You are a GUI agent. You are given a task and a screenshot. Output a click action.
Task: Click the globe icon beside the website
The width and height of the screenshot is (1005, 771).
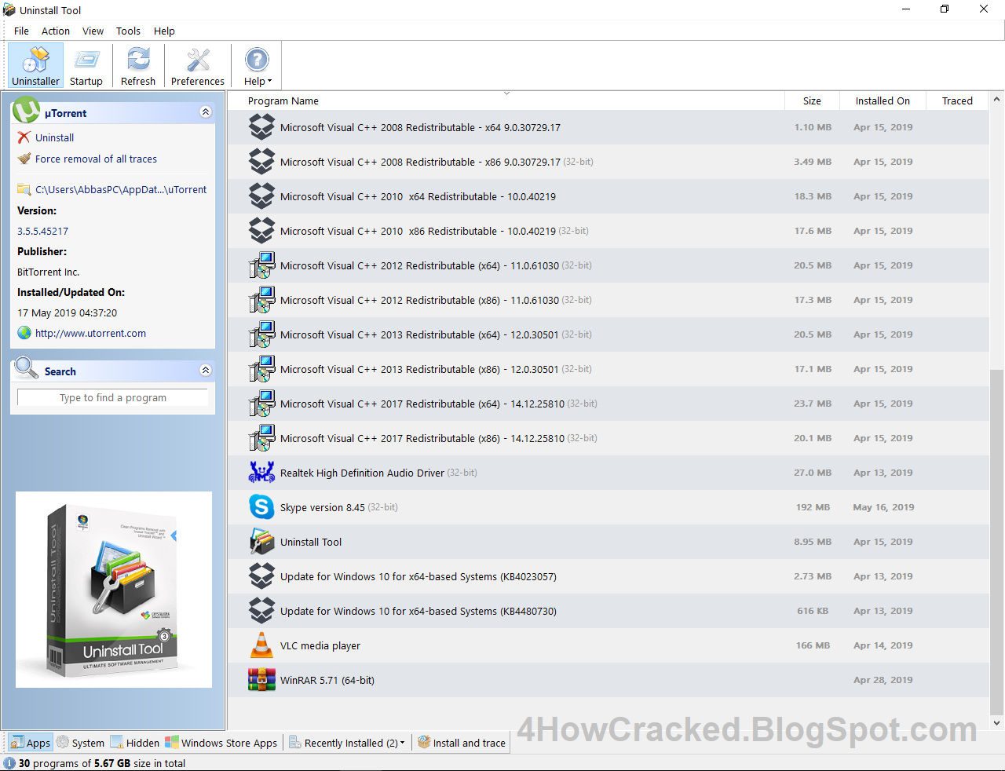[24, 333]
